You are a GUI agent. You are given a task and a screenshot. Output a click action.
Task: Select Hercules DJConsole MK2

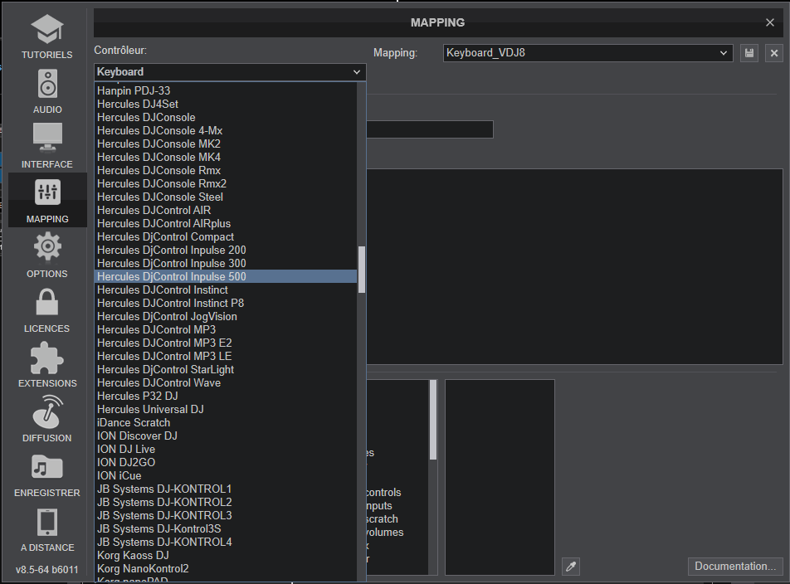pyautogui.click(x=226, y=144)
